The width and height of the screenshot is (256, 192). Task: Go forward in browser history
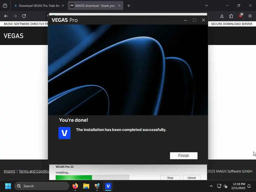(15, 16)
